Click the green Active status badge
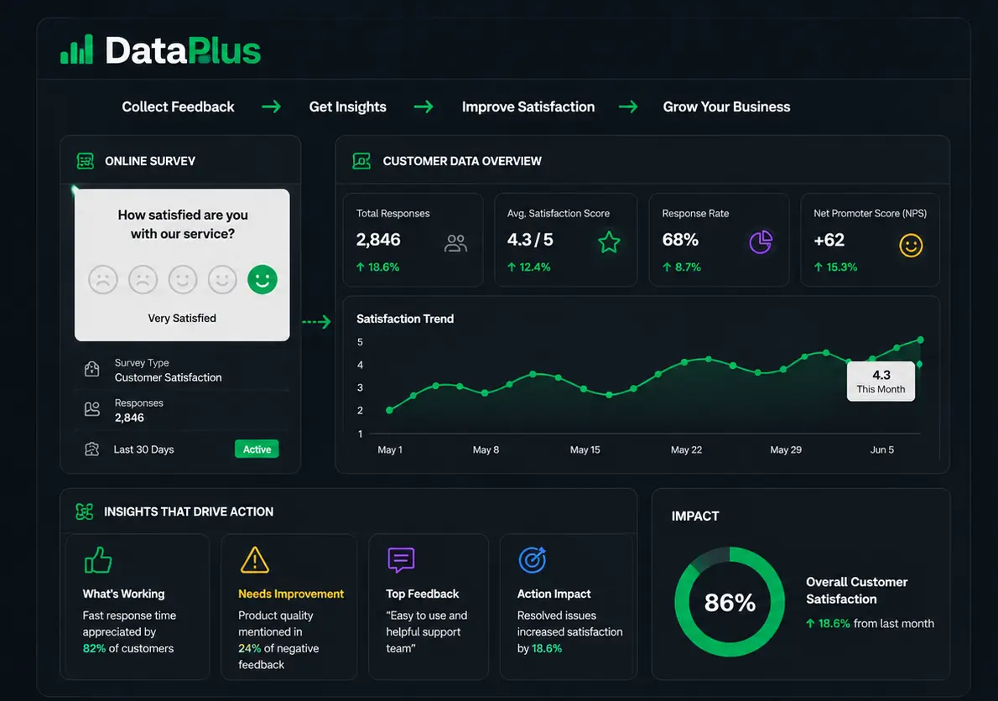 (x=257, y=449)
